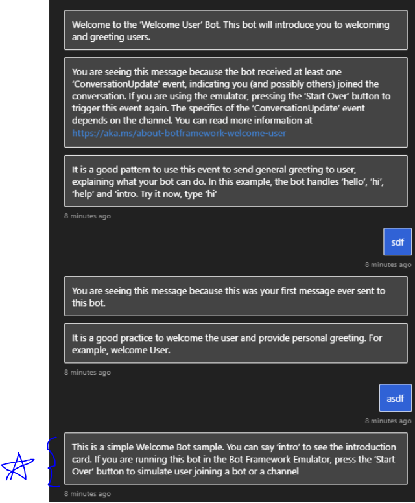
Task: Click the text 'example, welcome User.'
Action: tap(121, 350)
